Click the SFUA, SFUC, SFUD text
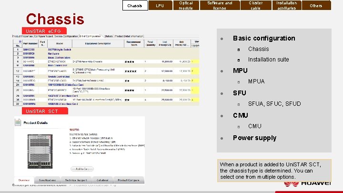Image resolution: width=343 pixels, height=193 pixels. pyautogui.click(x=274, y=104)
